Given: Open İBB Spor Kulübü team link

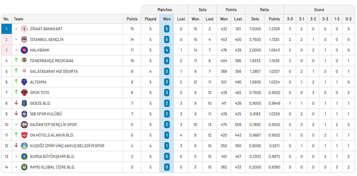Looking at the screenshot, I should tap(46, 114).
